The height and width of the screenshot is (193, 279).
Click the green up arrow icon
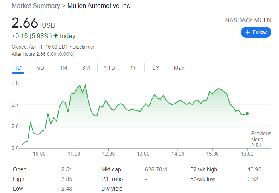(x=56, y=36)
